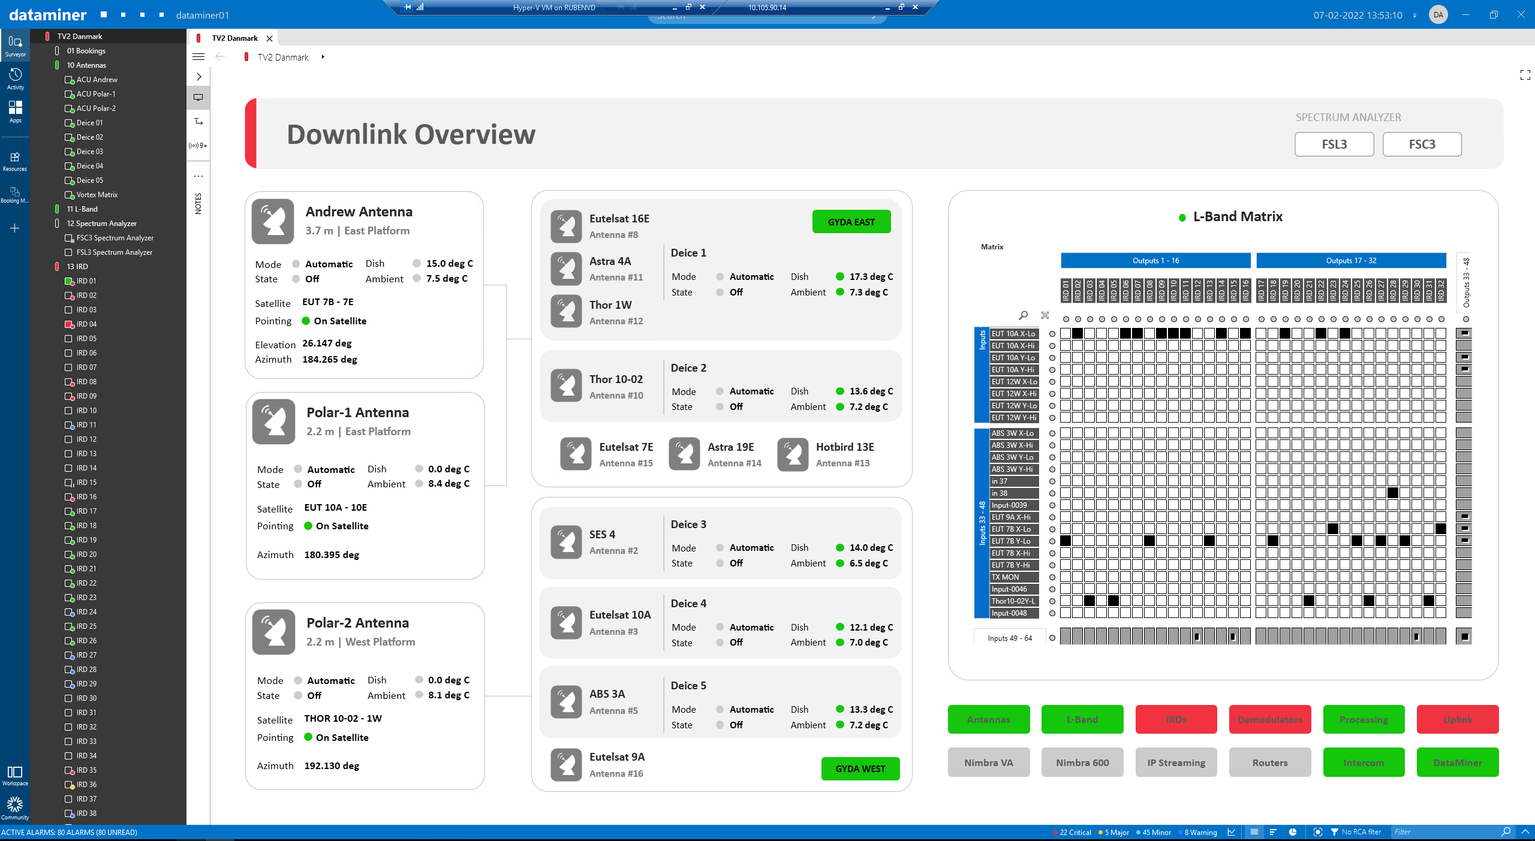The height and width of the screenshot is (841, 1535).
Task: Expand the 01 Bookings tree node
Action: point(57,50)
